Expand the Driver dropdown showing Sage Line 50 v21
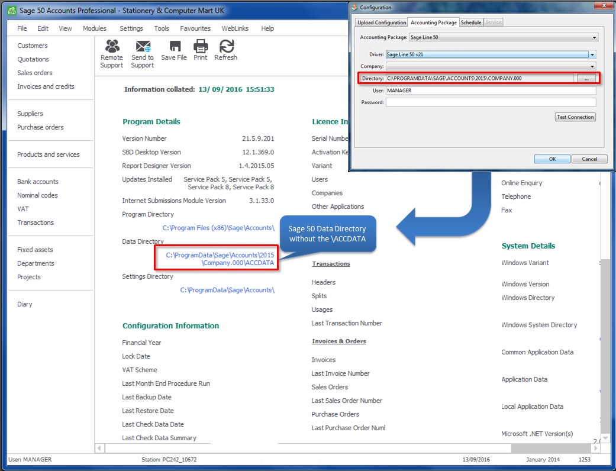616x471 pixels. click(591, 53)
